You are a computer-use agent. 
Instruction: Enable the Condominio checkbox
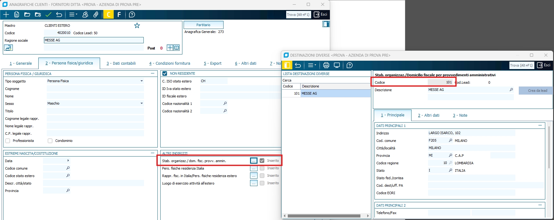pyautogui.click(x=50, y=141)
